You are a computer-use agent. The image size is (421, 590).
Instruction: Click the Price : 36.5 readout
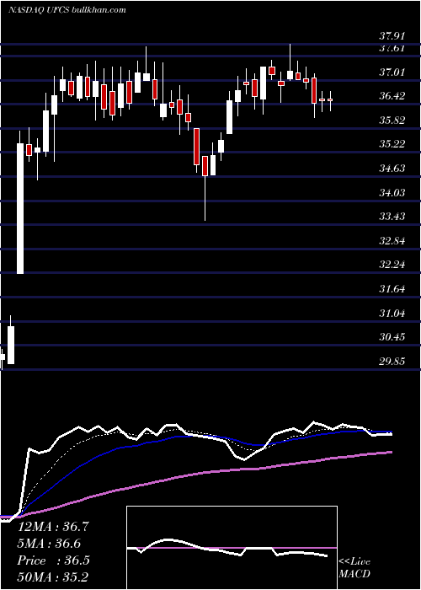point(53,560)
